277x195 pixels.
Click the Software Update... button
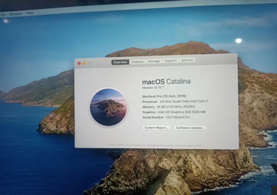[x=190, y=128]
